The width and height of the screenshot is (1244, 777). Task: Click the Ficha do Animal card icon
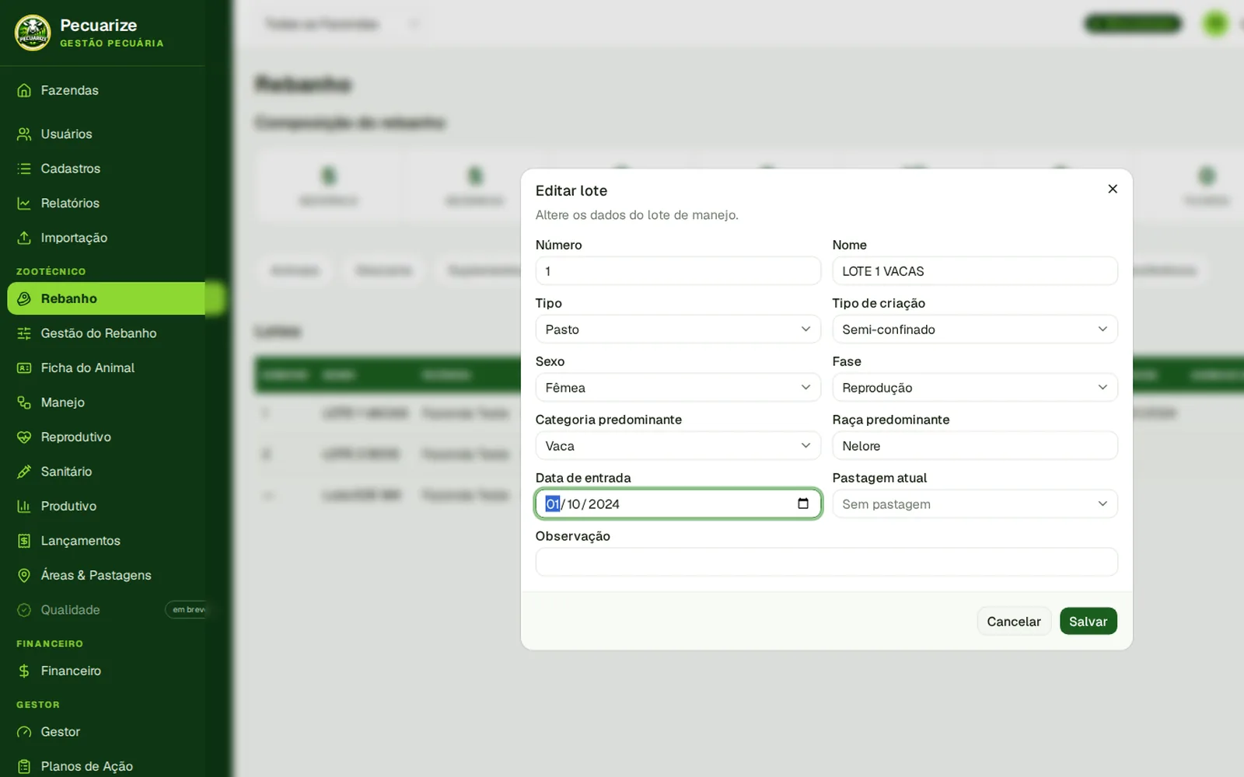coord(24,368)
